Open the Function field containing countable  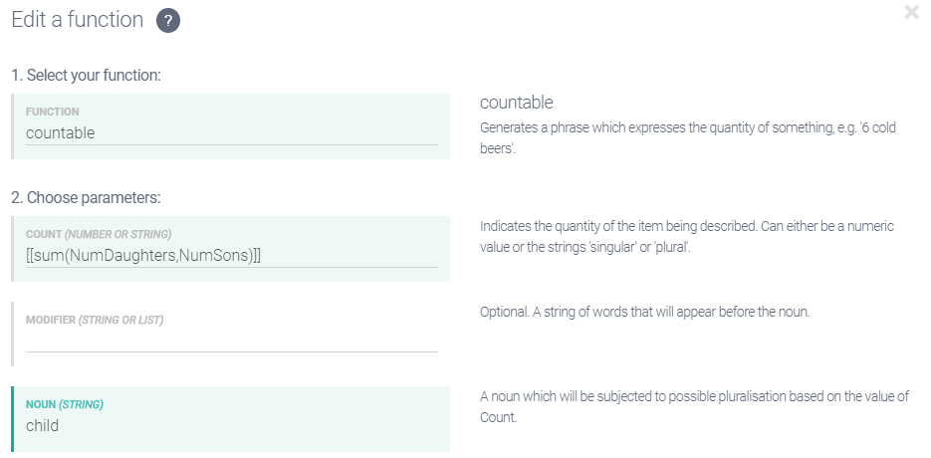(231, 133)
